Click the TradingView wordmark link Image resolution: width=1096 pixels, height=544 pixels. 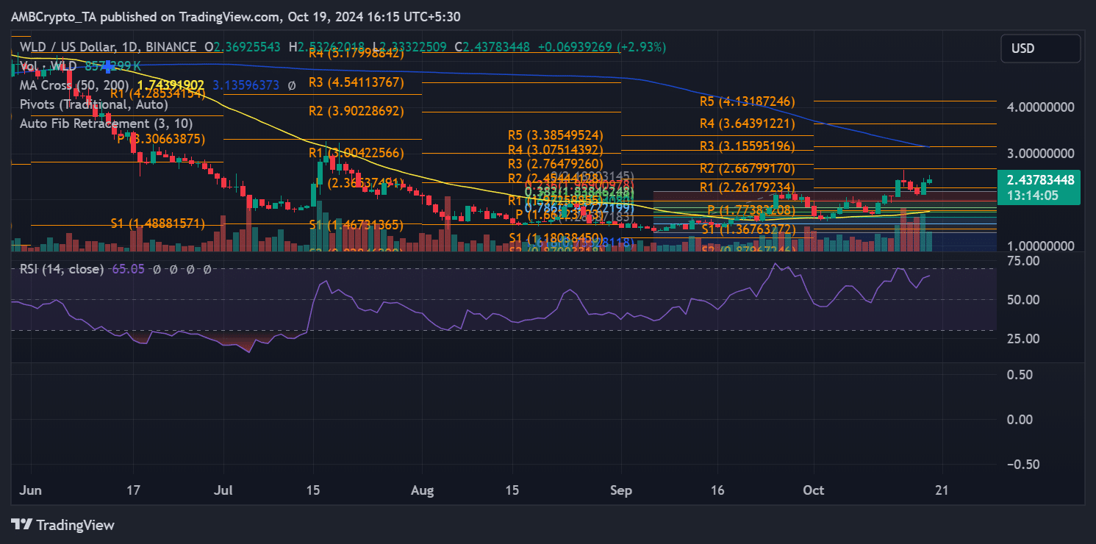pos(75,525)
